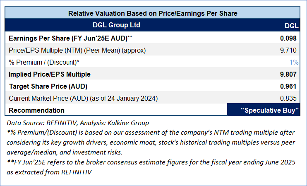307x186 pixels.
Task: Click the 9.710 peer mean value
Action: [x=290, y=50]
